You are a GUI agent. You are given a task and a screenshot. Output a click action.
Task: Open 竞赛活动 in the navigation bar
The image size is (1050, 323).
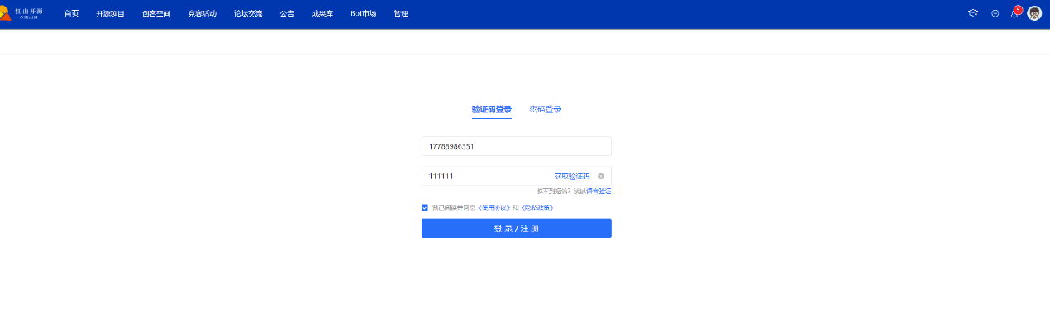202,13
